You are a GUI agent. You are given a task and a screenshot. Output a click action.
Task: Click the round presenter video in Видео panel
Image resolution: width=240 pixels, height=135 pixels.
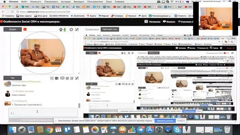pos(42,53)
